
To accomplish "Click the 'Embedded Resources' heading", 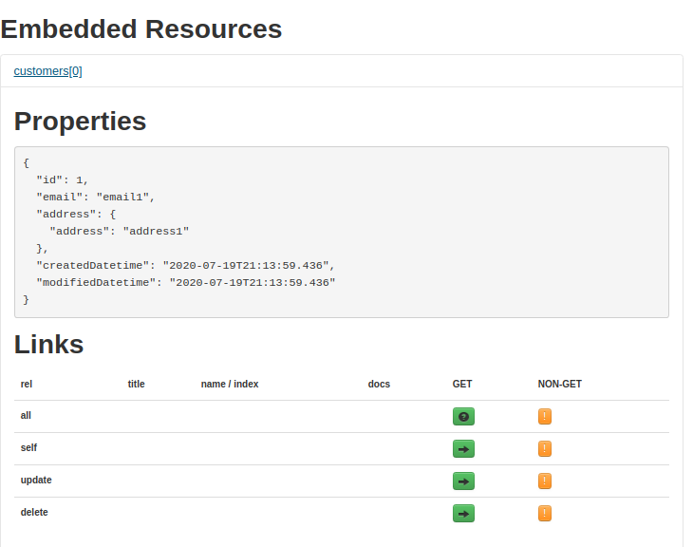I will click(x=141, y=29).
